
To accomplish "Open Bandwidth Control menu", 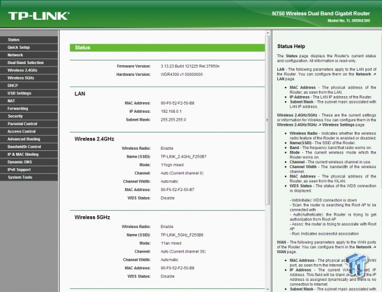I will point(29,147).
